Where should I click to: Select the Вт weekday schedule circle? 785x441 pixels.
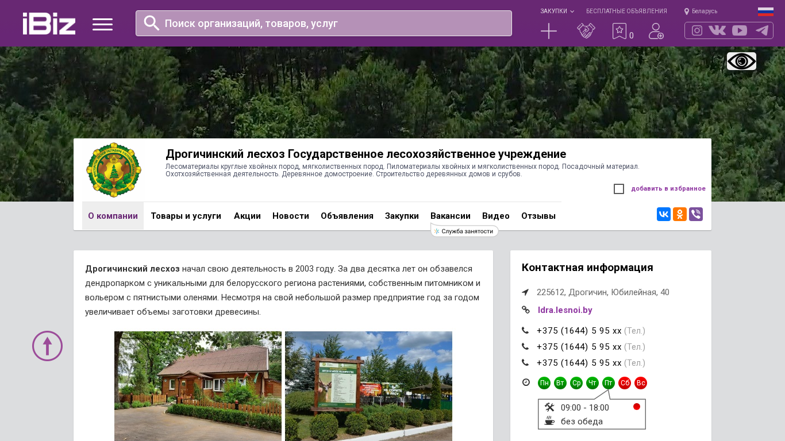(x=560, y=383)
